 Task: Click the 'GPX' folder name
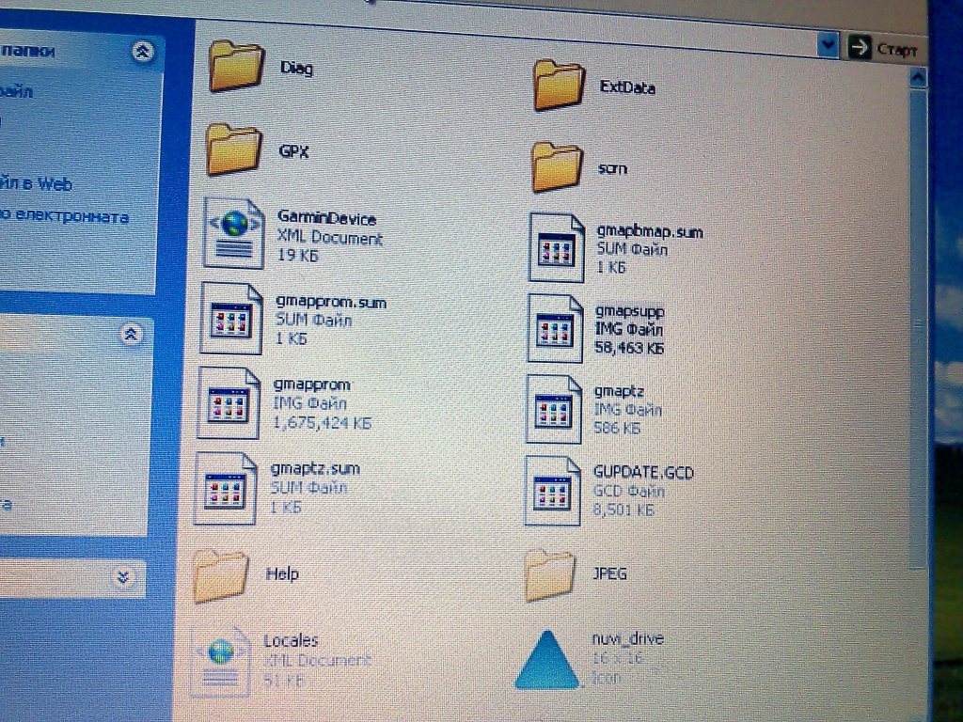click(x=293, y=151)
